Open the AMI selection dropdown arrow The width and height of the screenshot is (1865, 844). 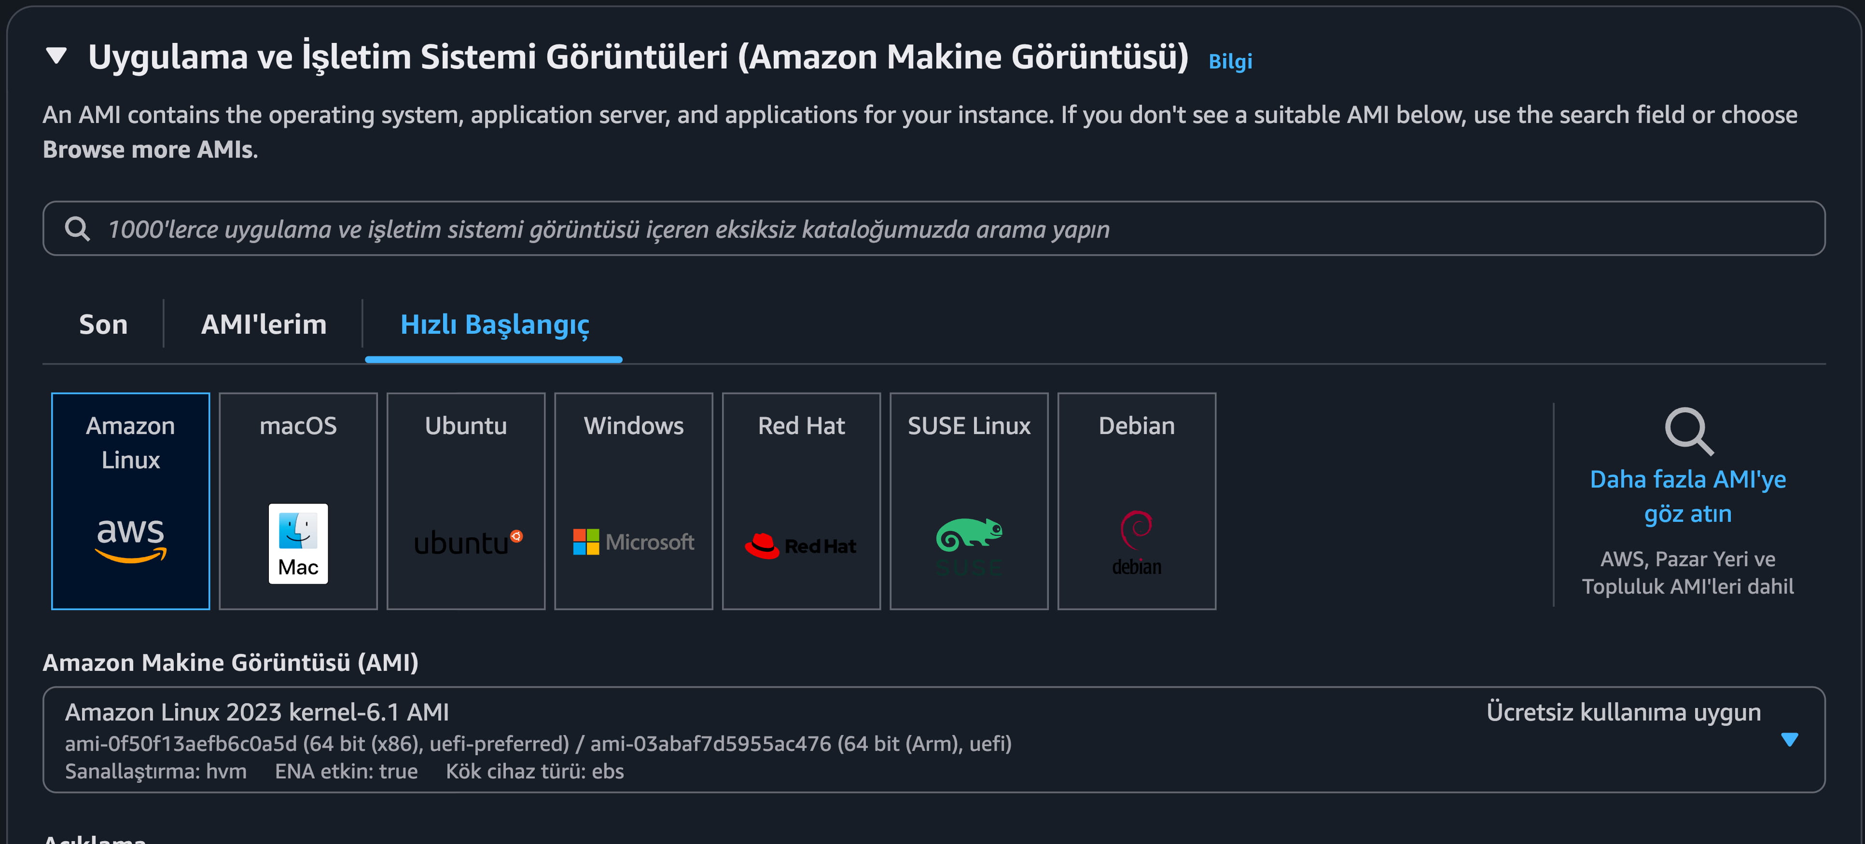(x=1789, y=739)
